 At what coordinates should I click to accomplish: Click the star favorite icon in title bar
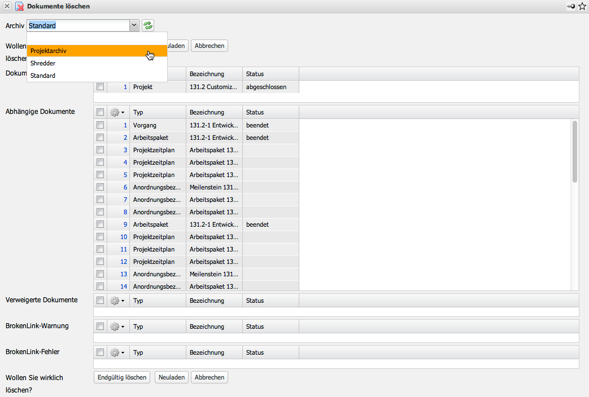pyautogui.click(x=582, y=6)
